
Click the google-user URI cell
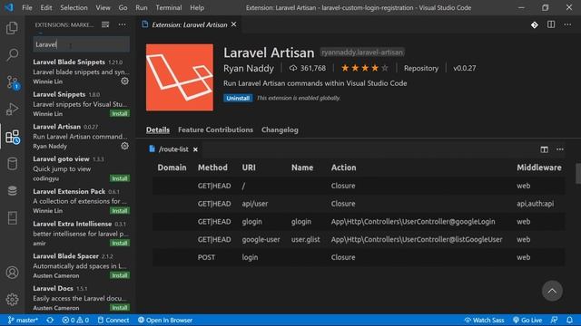tap(261, 239)
